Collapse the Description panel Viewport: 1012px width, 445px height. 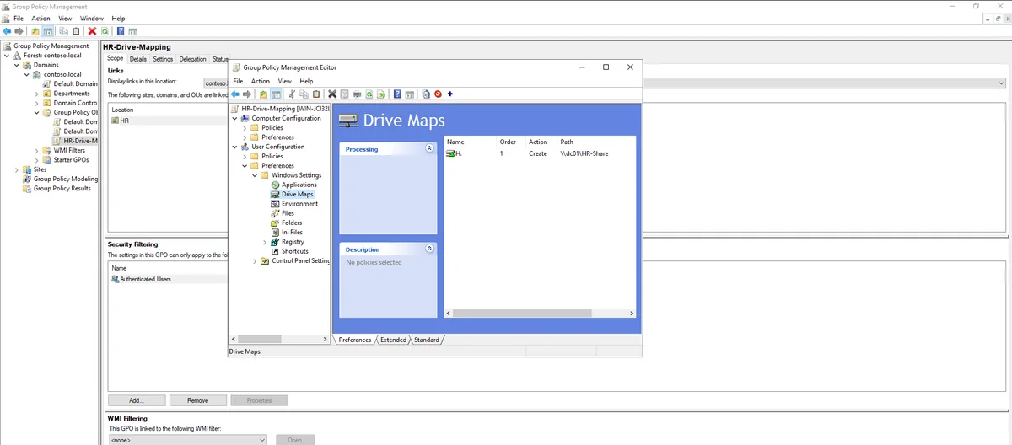pyautogui.click(x=429, y=249)
